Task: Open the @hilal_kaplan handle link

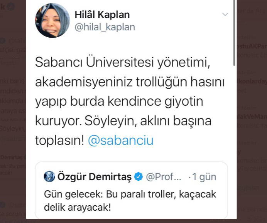Action: point(105,27)
